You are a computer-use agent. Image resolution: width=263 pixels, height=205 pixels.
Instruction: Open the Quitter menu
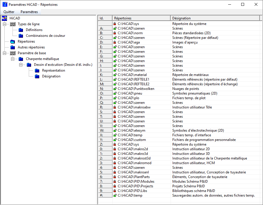tap(9, 12)
